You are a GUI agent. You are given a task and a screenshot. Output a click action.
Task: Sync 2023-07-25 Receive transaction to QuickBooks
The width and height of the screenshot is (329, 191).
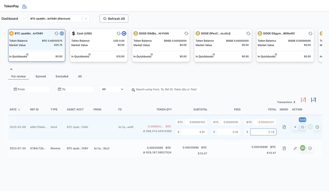[x=303, y=148]
